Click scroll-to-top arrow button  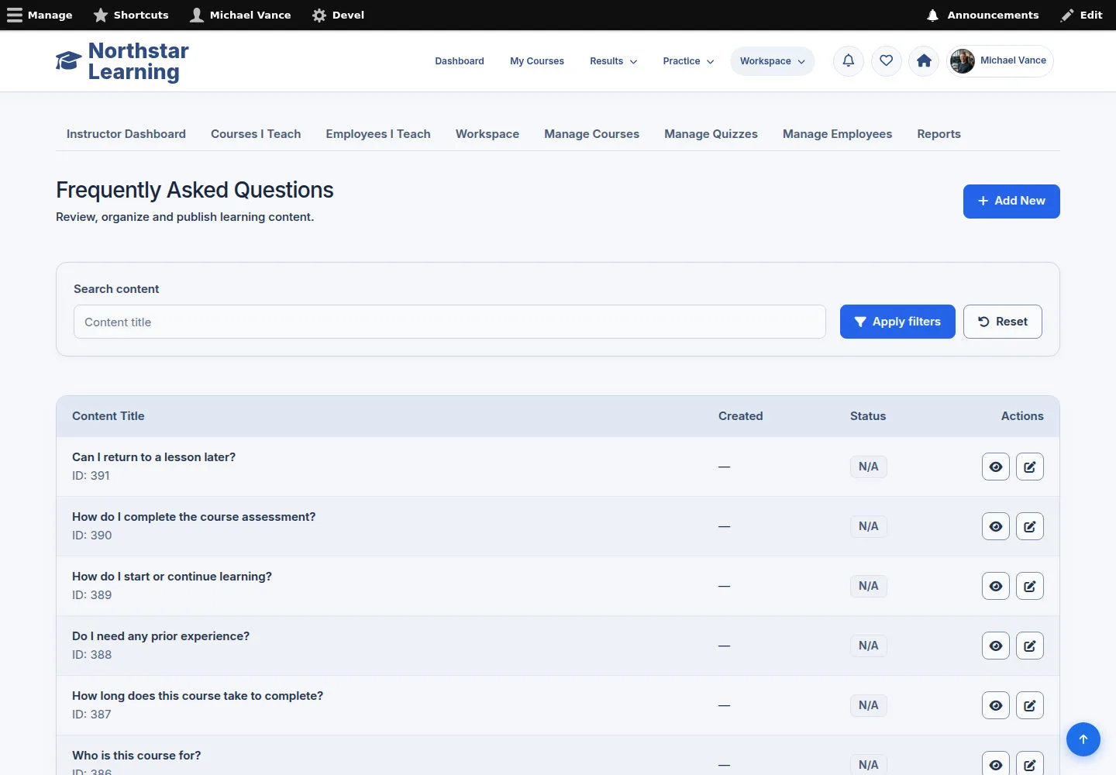pyautogui.click(x=1083, y=739)
